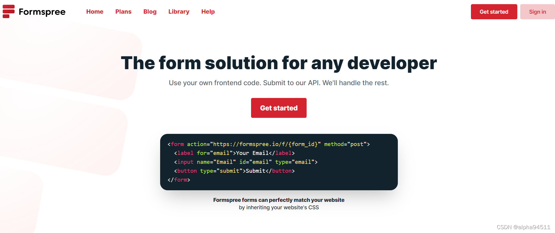Click the subtitle 'Use your own frontend code'
Image resolution: width=555 pixels, height=233 pixels.
(x=279, y=83)
